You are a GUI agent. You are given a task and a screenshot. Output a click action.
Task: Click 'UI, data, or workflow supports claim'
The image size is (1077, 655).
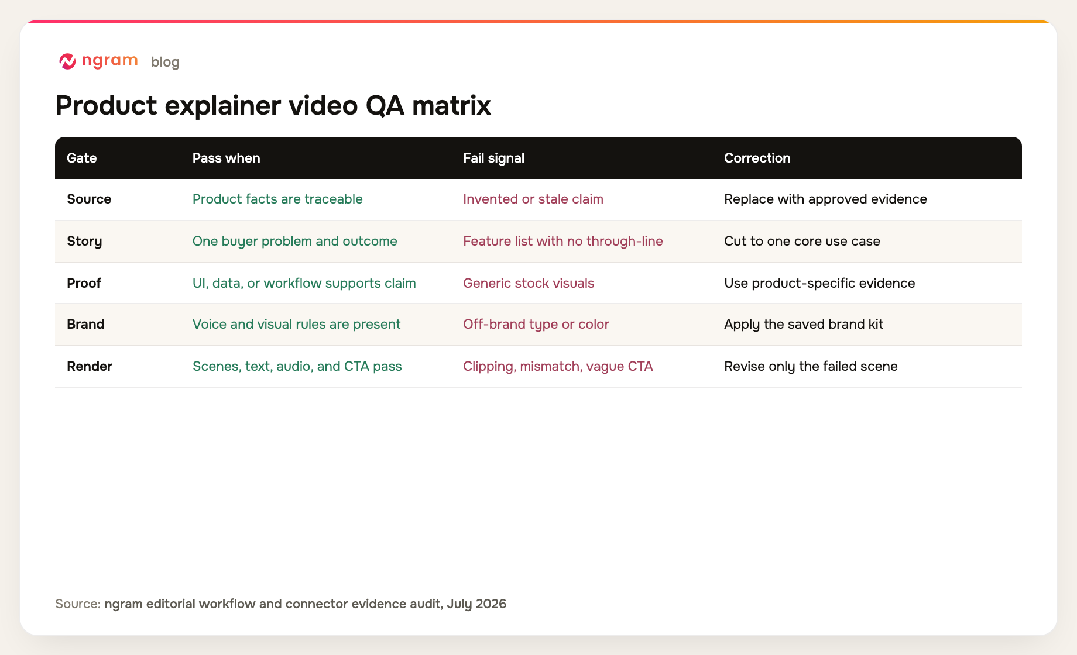[304, 283]
